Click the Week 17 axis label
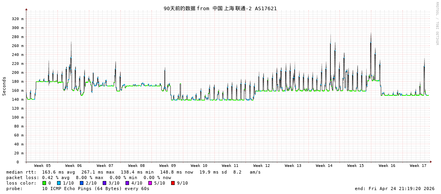This screenshot has width=441, height=194. [418, 166]
